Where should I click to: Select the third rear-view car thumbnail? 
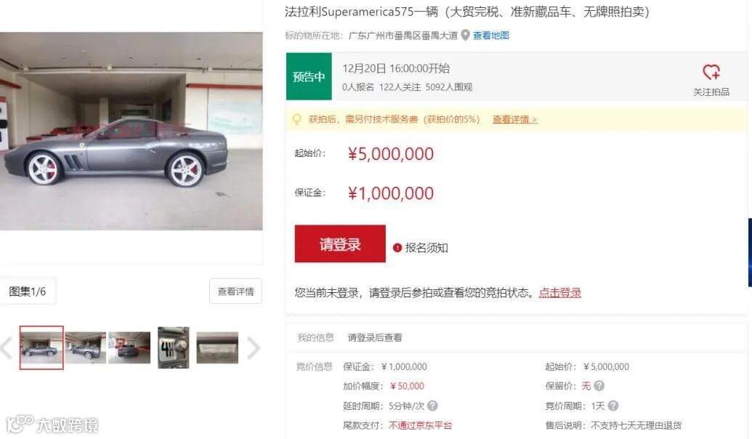coord(129,348)
